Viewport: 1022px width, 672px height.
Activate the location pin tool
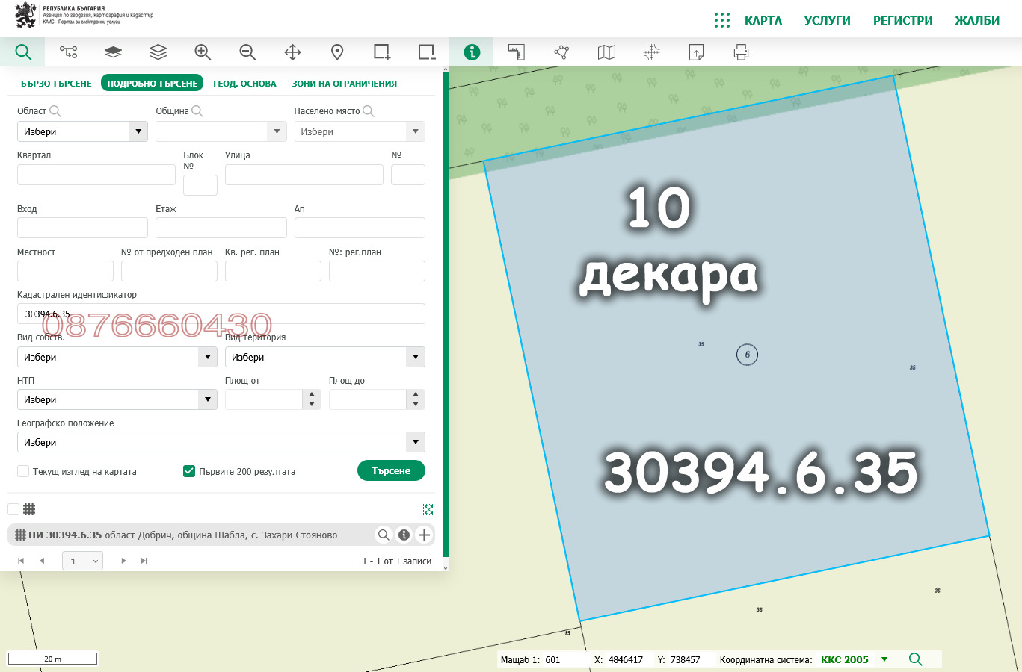coord(336,52)
